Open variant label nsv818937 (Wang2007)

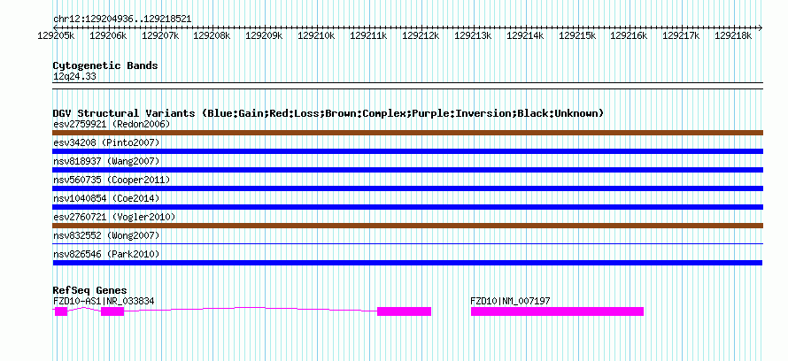[106, 161]
